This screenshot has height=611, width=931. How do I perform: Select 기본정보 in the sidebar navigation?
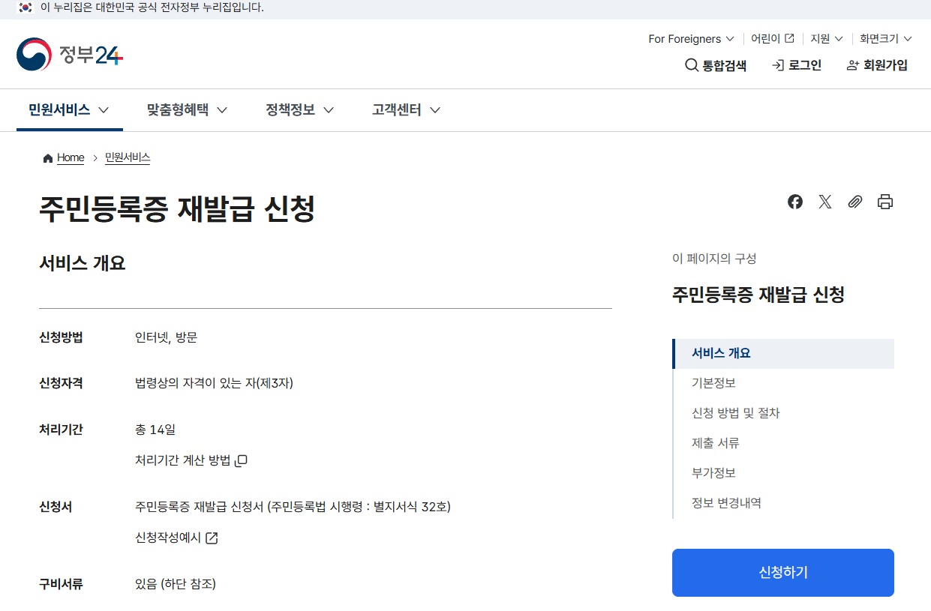click(712, 382)
